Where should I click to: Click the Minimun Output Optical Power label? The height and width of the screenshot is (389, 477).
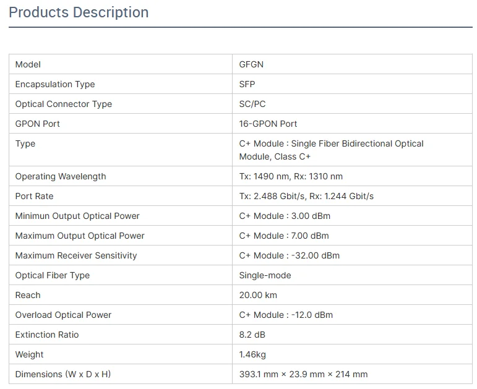click(77, 216)
